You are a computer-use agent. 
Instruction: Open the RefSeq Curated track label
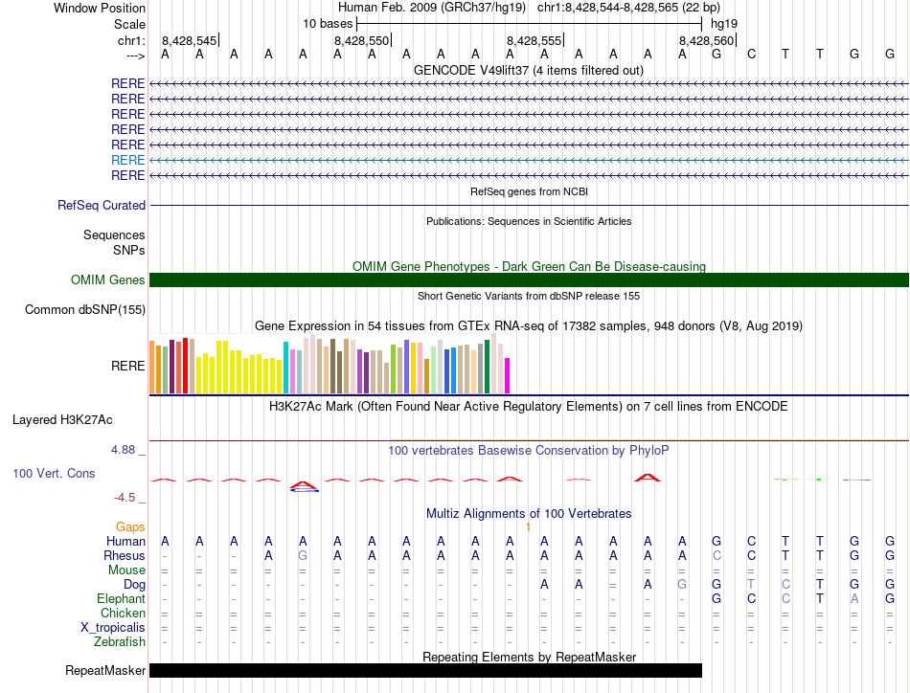[102, 205]
